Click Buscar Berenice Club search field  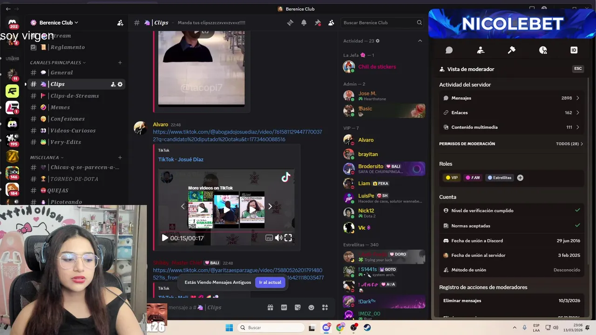pos(382,22)
